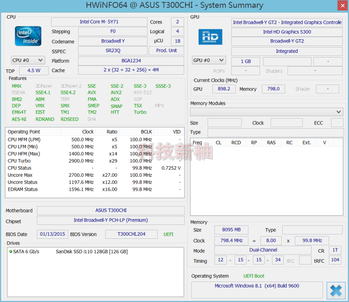This screenshot has height=302, width=349.
Task: Click the Turbo feature label
Action: 140,112
